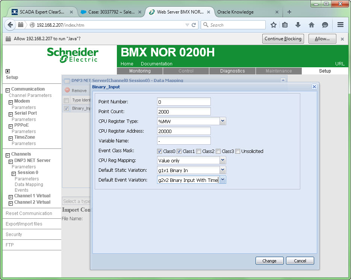This screenshot has height=280, width=351.
Task: Expand the Channel 2 Virtual node
Action: [x=11, y=203]
